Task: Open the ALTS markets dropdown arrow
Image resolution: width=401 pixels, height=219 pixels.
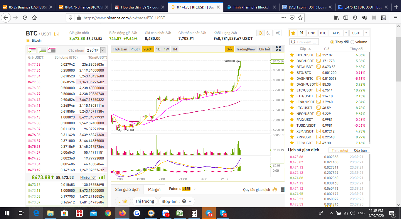Action: pyautogui.click(x=346, y=33)
